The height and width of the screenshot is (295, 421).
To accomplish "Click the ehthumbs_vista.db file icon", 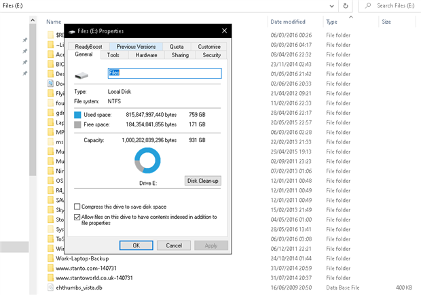I will pos(50,288).
